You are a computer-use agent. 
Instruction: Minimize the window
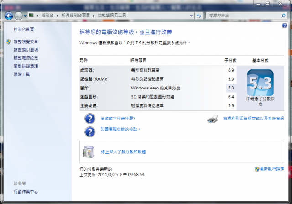(x=258, y=4)
